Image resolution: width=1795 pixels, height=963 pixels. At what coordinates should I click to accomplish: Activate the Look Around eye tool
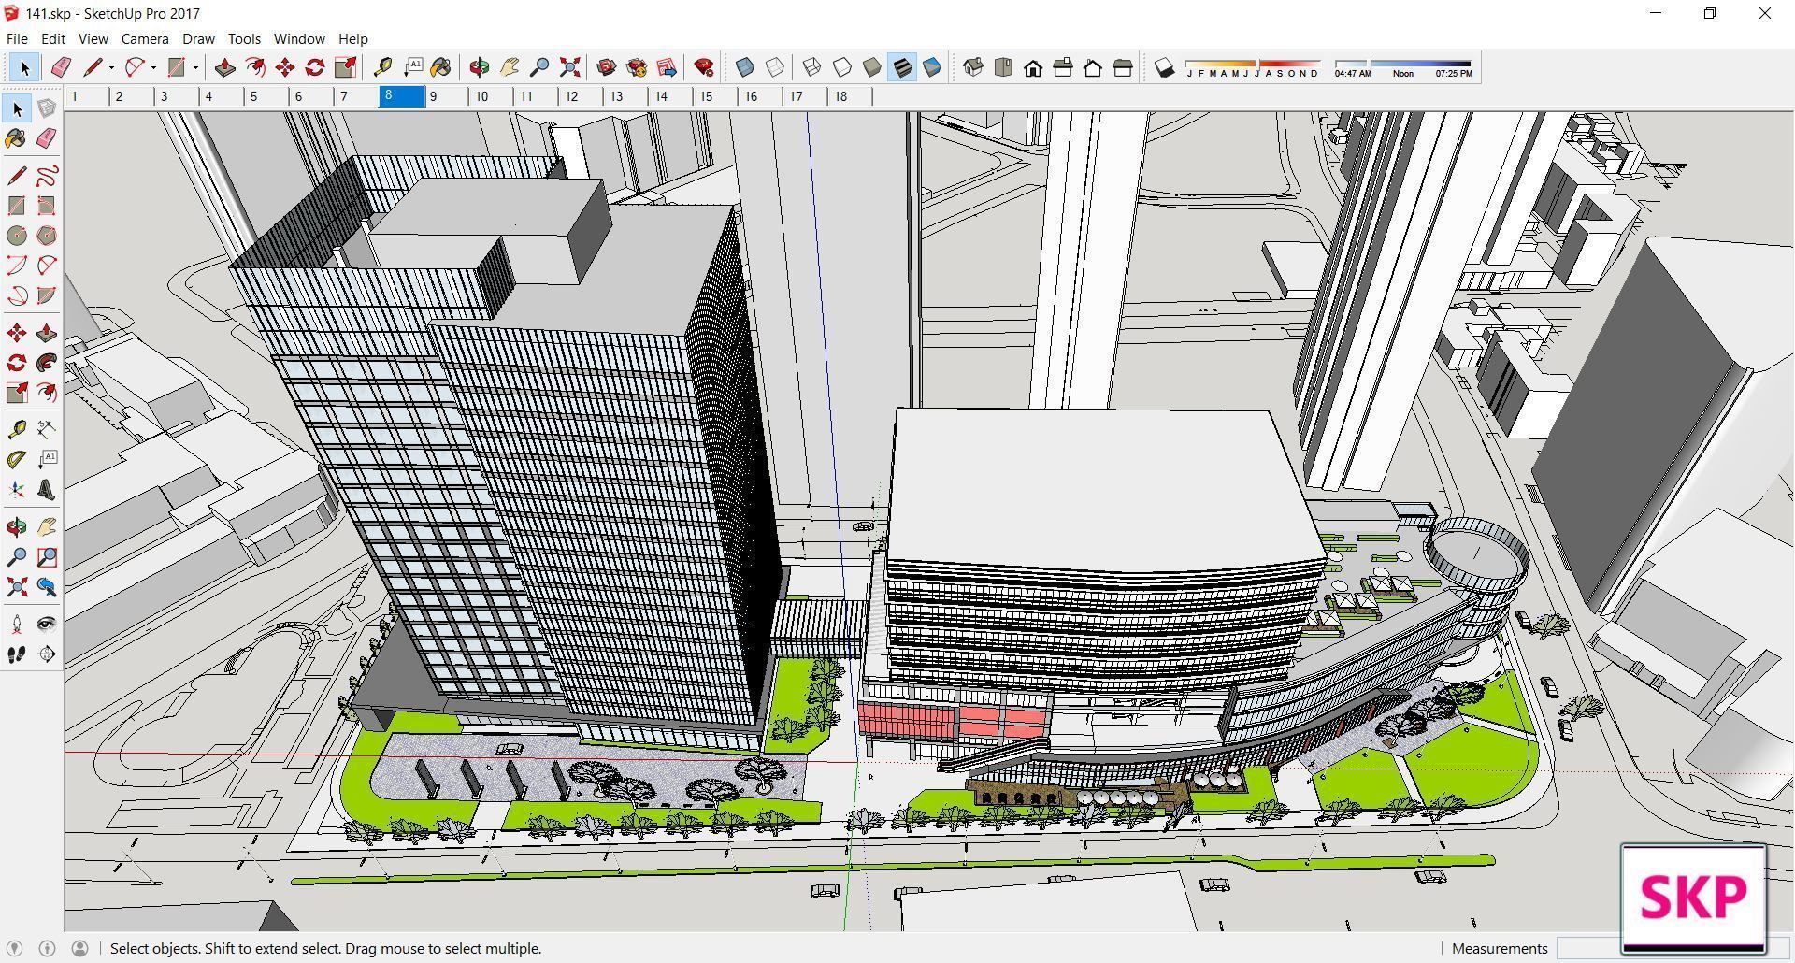point(47,625)
